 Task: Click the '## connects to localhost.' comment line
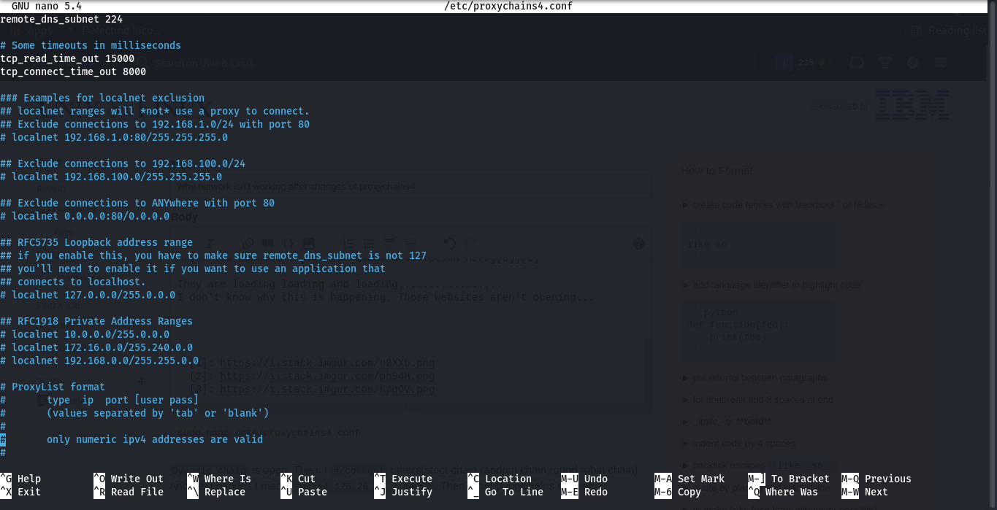click(73, 282)
